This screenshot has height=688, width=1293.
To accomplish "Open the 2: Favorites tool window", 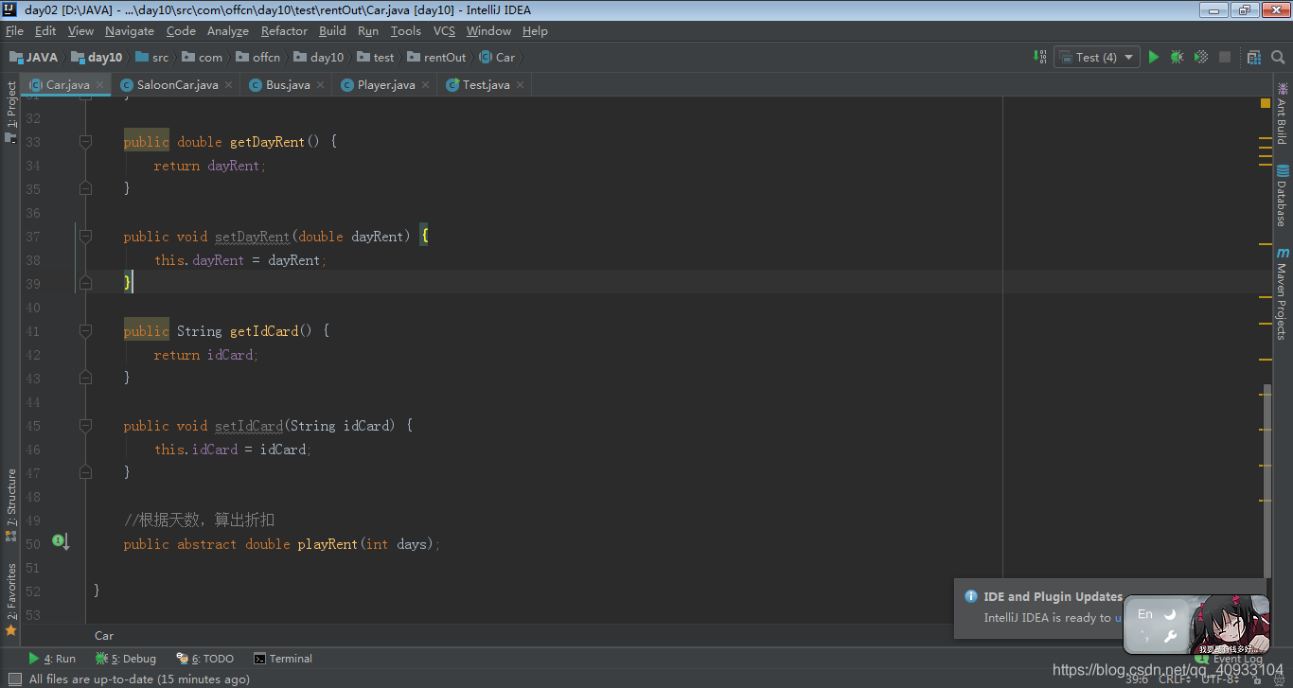I will tap(10, 599).
